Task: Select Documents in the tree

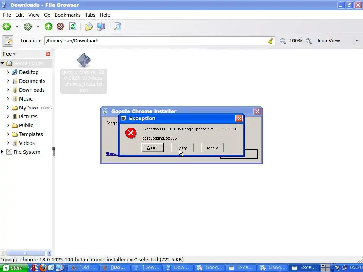Action: click(32, 81)
